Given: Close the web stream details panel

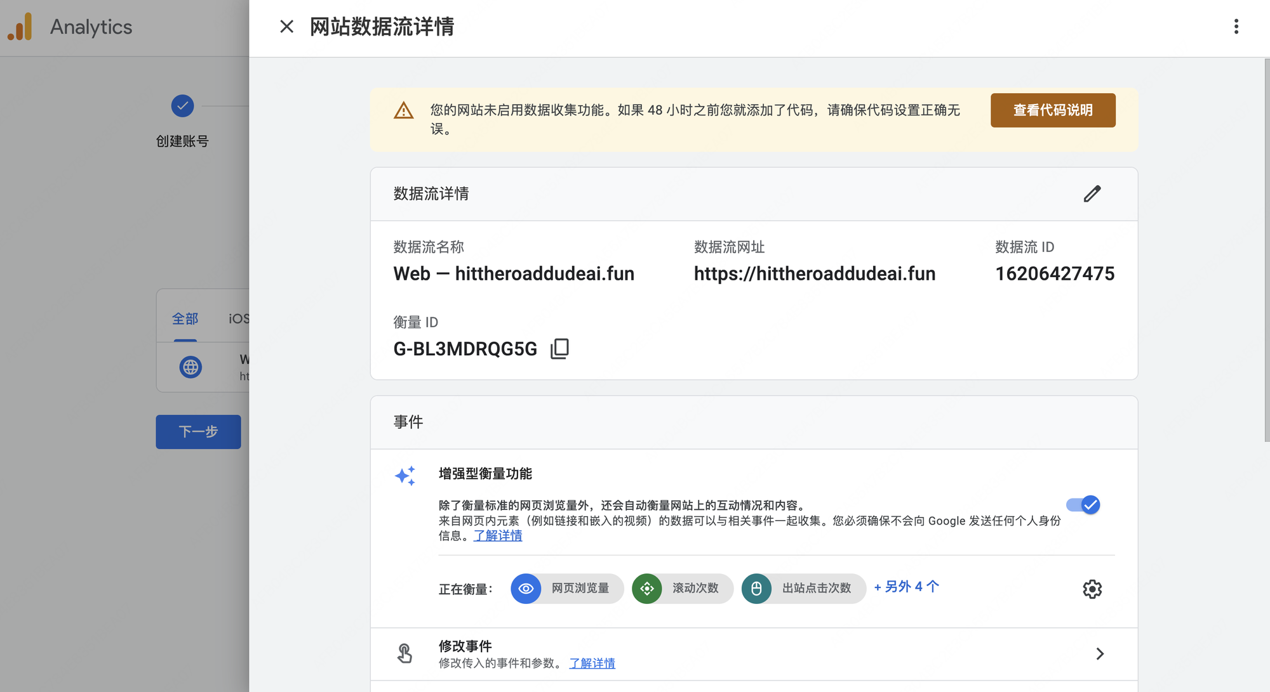Looking at the screenshot, I should pos(287,27).
